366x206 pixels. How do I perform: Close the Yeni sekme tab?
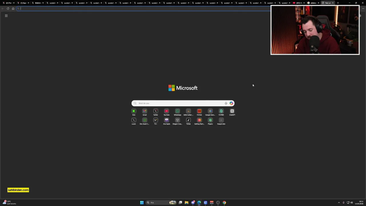[x=333, y=3]
